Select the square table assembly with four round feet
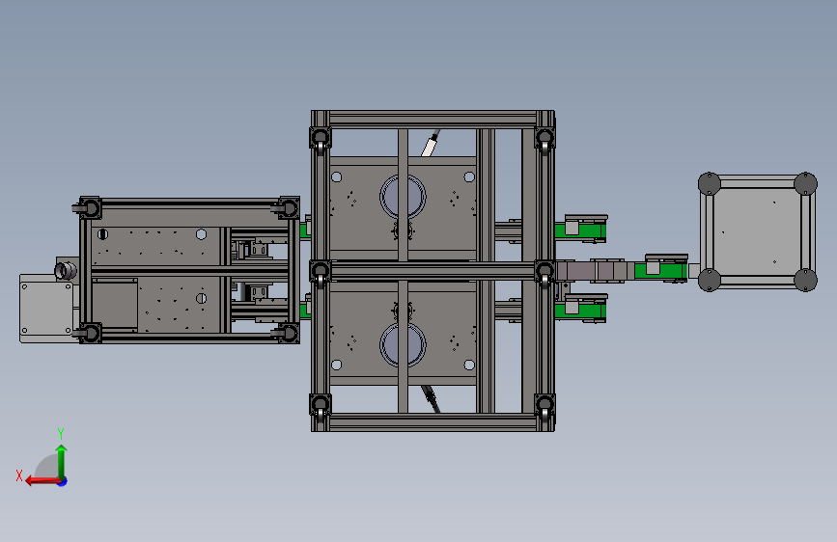The height and width of the screenshot is (542, 837). point(758,232)
